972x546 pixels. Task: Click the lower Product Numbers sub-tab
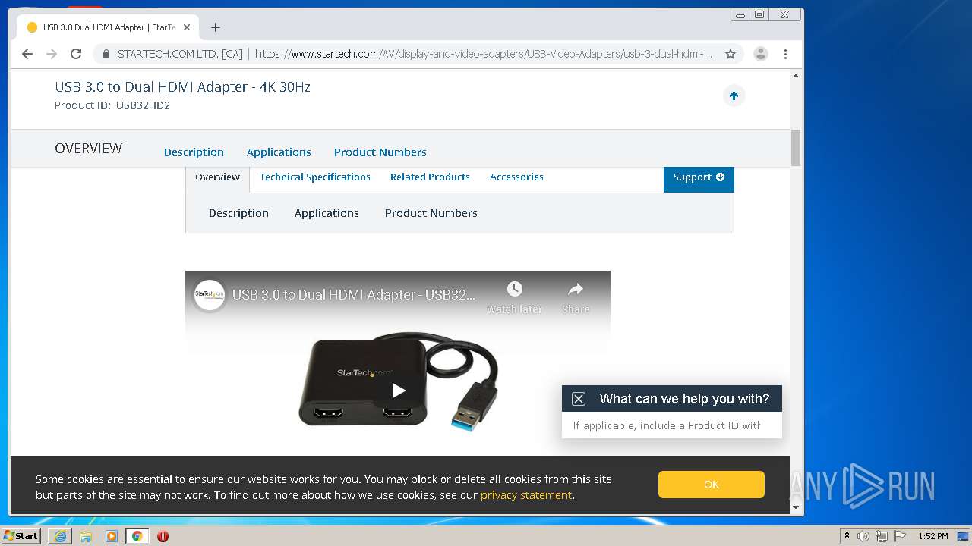point(431,213)
